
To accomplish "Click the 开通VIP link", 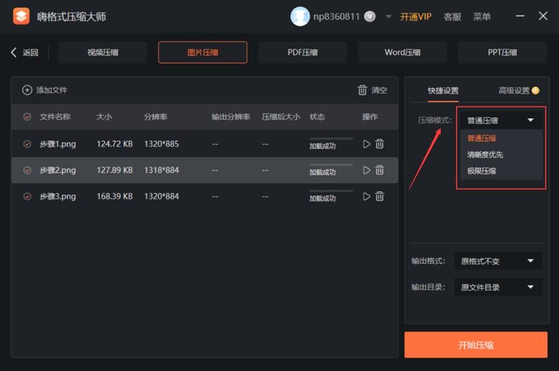I will pos(416,17).
